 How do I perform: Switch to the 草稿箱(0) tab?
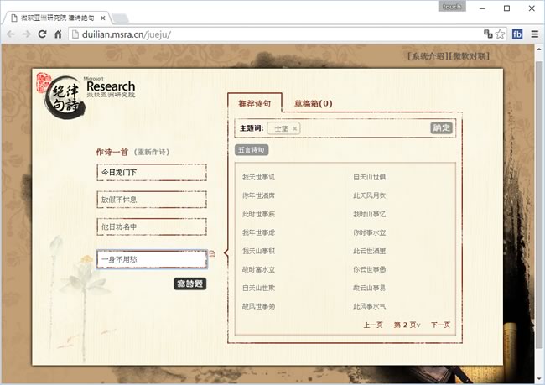pyautogui.click(x=313, y=104)
